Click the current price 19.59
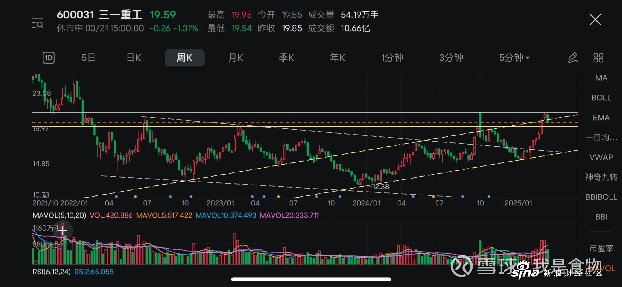 163,15
